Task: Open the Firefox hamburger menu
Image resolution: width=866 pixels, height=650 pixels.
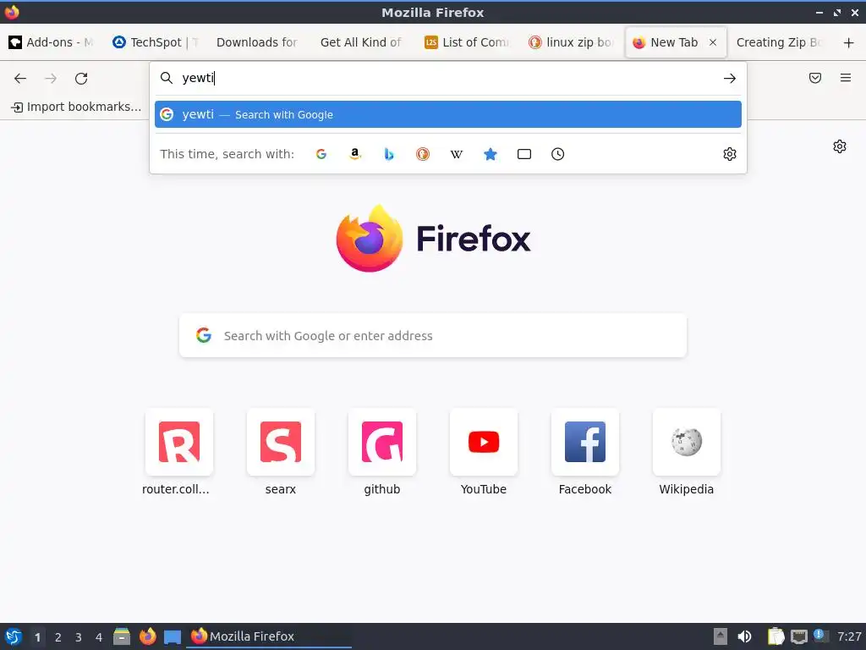Action: pos(846,78)
